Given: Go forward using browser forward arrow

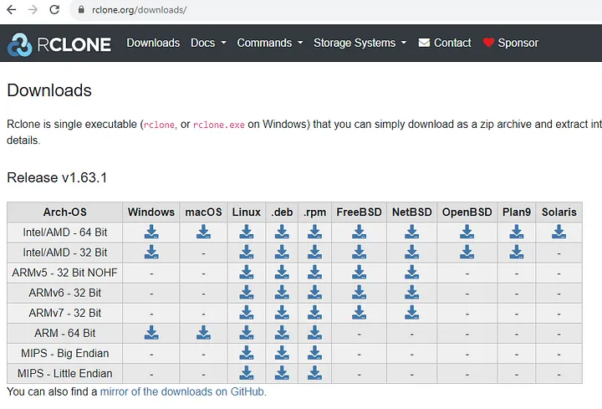Looking at the screenshot, I should coord(33,9).
